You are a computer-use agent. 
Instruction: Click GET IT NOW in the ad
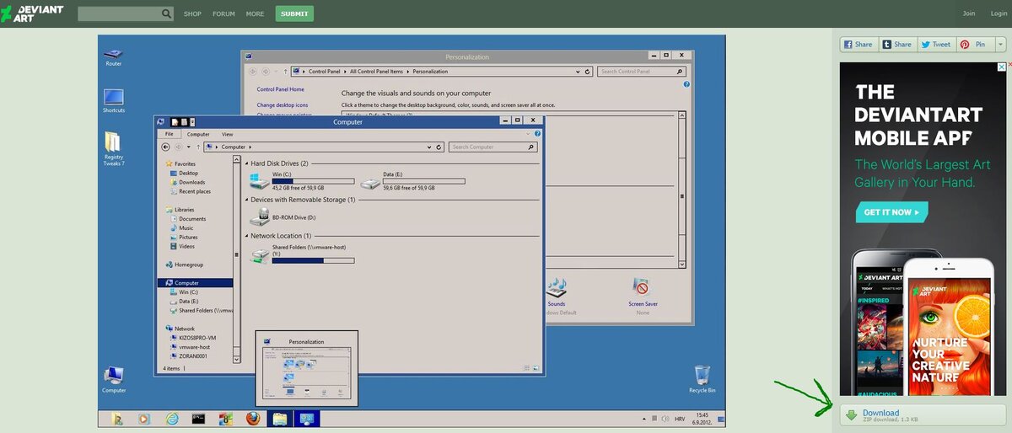(x=891, y=212)
